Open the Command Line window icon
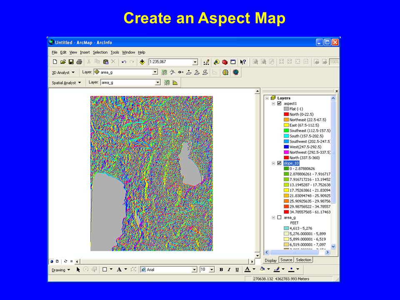 point(233,62)
